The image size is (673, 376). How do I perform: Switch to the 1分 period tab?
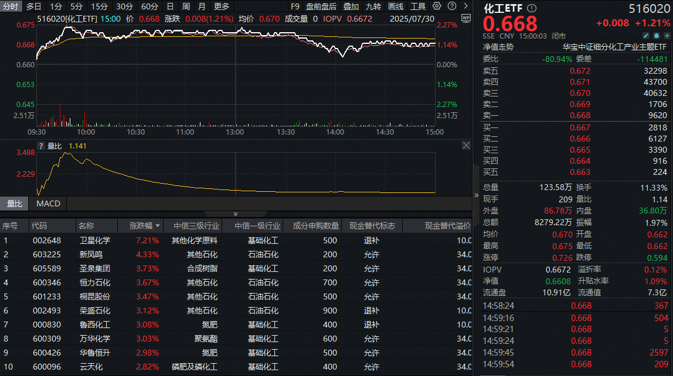click(56, 6)
